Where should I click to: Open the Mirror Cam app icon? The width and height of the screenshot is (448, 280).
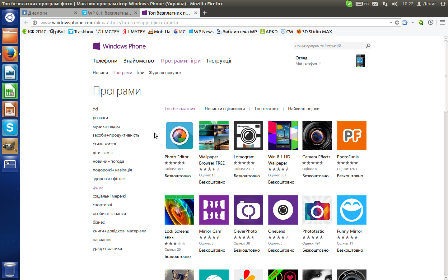pos(214,210)
